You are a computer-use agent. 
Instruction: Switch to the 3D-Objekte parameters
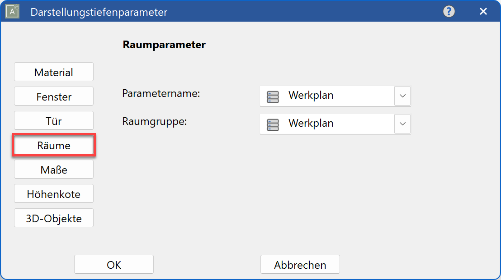point(53,218)
